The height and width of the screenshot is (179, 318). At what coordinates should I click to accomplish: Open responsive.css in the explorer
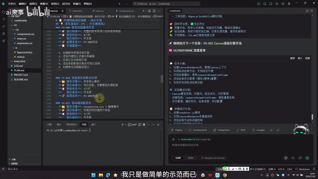pos(24,43)
